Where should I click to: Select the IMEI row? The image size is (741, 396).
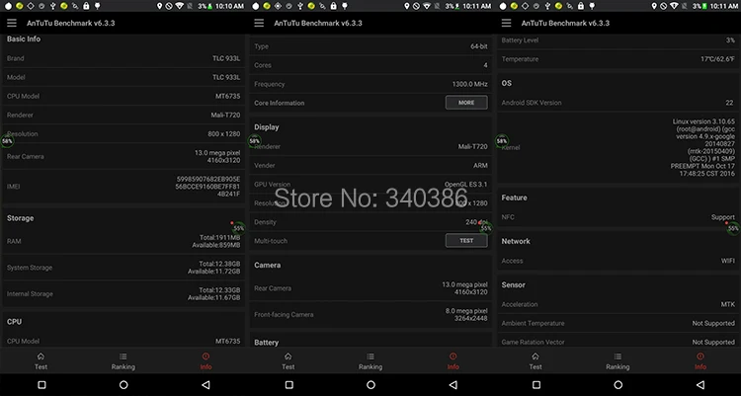(x=123, y=187)
